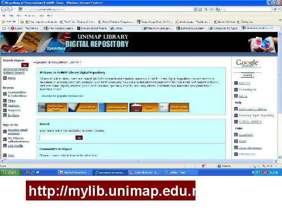Click the horizontal scrollbar at page bottom
282x211 pixels.
(139, 161)
